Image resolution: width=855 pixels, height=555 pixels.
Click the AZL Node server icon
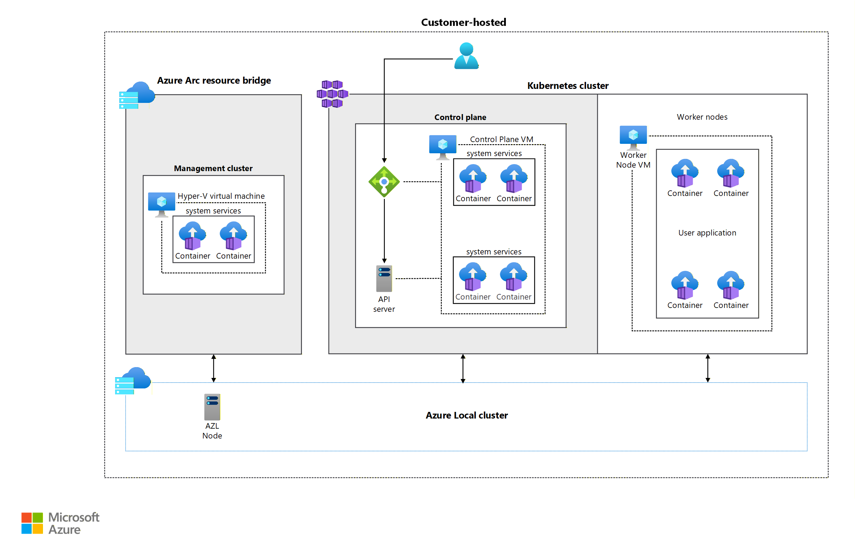[x=212, y=407]
